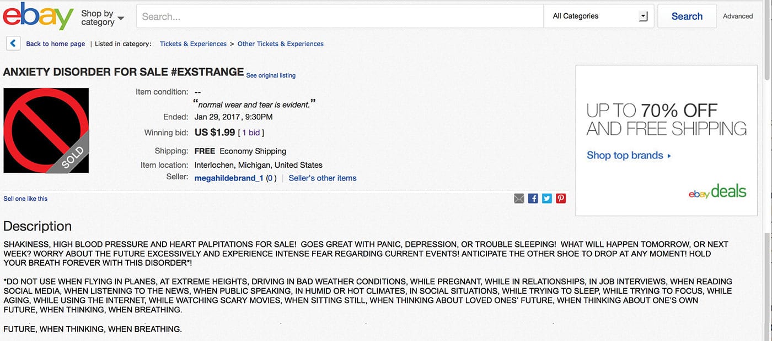The width and height of the screenshot is (772, 341).
Task: Click the back arrow icon
Action: (13, 43)
